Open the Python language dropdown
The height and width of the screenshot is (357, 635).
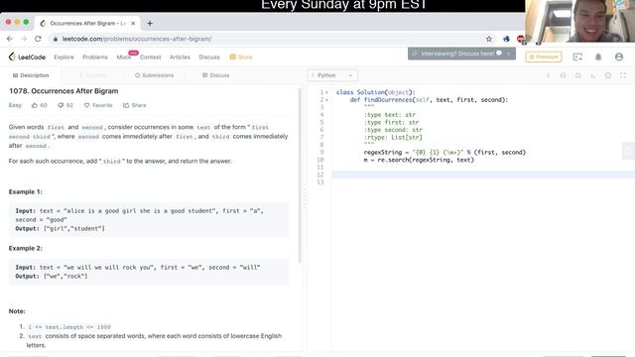click(x=332, y=75)
